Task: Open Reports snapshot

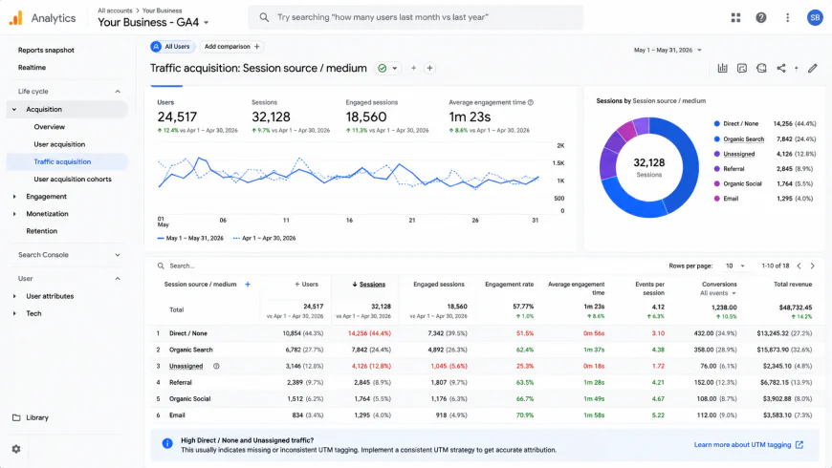Action: click(46, 50)
